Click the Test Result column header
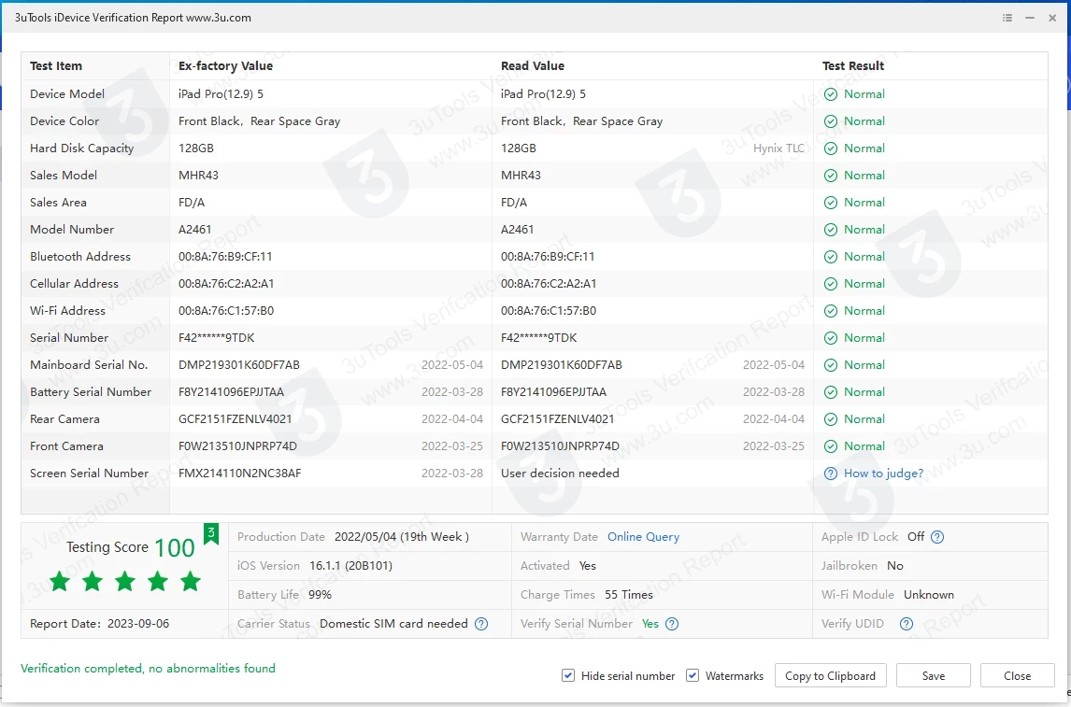The image size is (1071, 707). pos(853,66)
